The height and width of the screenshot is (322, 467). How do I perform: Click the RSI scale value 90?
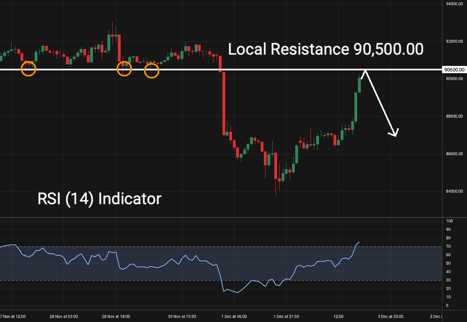tap(448, 230)
